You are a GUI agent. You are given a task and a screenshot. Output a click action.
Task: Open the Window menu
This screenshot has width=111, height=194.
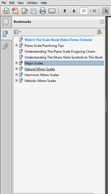(32, 3)
